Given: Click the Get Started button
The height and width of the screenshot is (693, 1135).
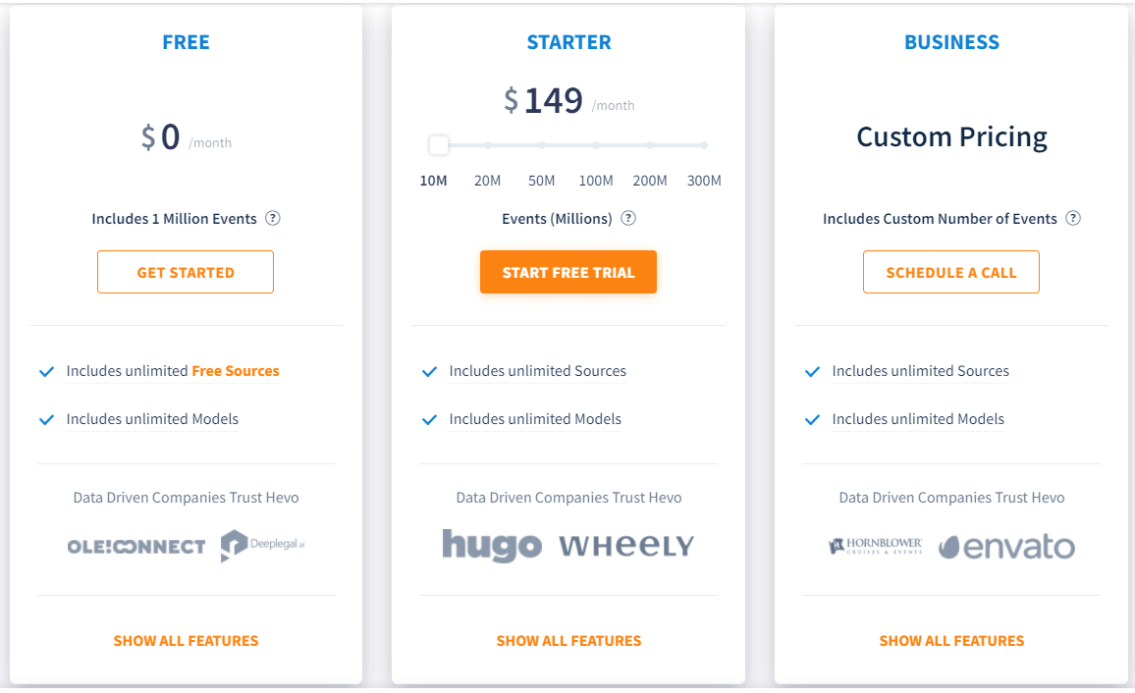Looking at the screenshot, I should [186, 272].
